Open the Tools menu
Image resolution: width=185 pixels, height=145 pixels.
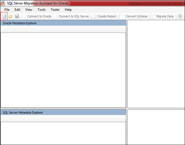[42, 9]
